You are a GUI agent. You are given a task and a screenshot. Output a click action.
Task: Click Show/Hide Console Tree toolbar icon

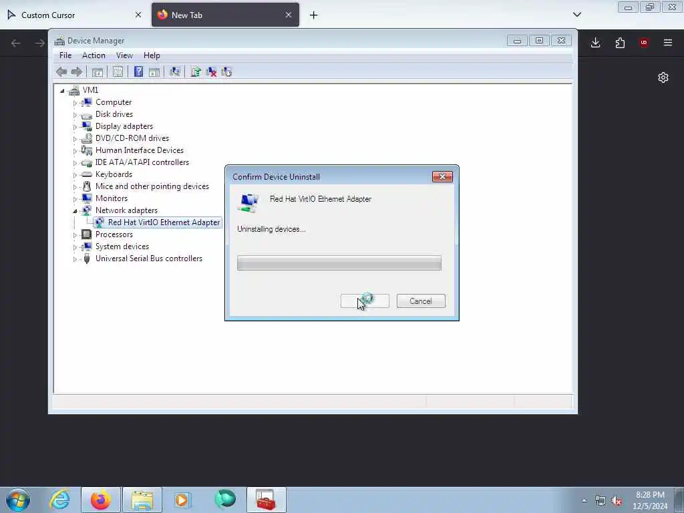98,72
